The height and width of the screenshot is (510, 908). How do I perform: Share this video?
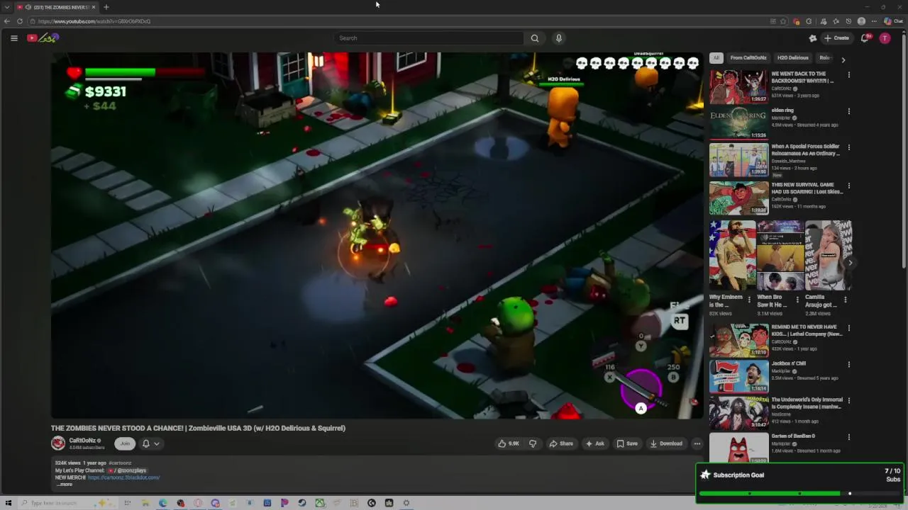click(x=561, y=443)
